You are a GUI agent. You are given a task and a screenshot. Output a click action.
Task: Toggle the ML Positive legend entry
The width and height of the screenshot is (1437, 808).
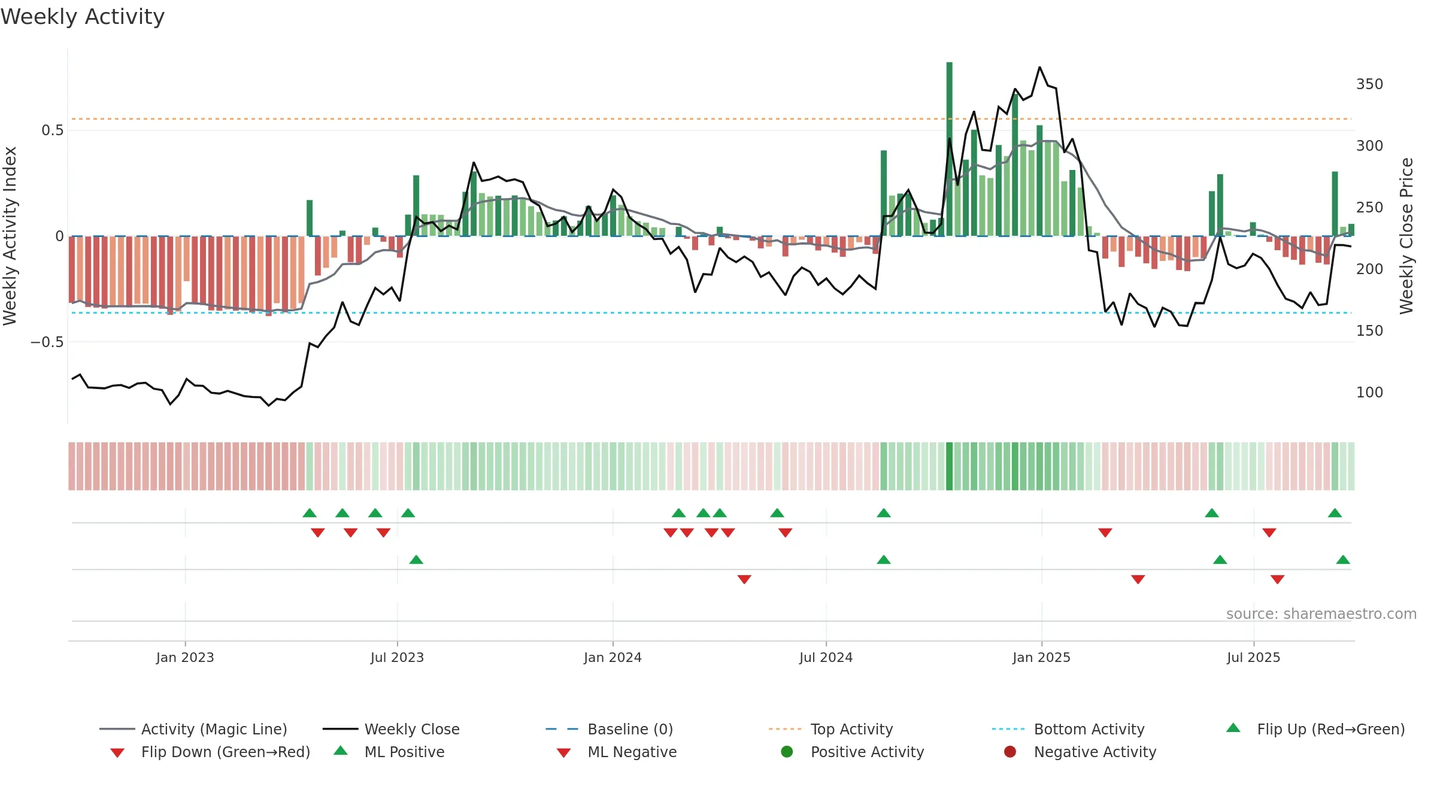[389, 752]
